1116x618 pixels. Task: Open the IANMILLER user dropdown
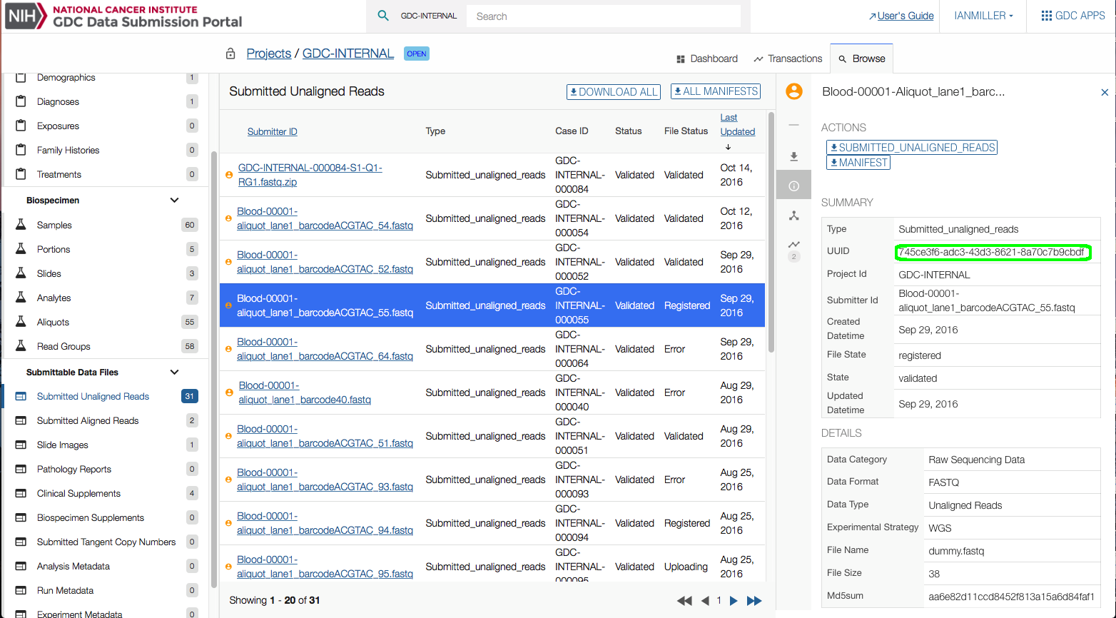click(983, 16)
